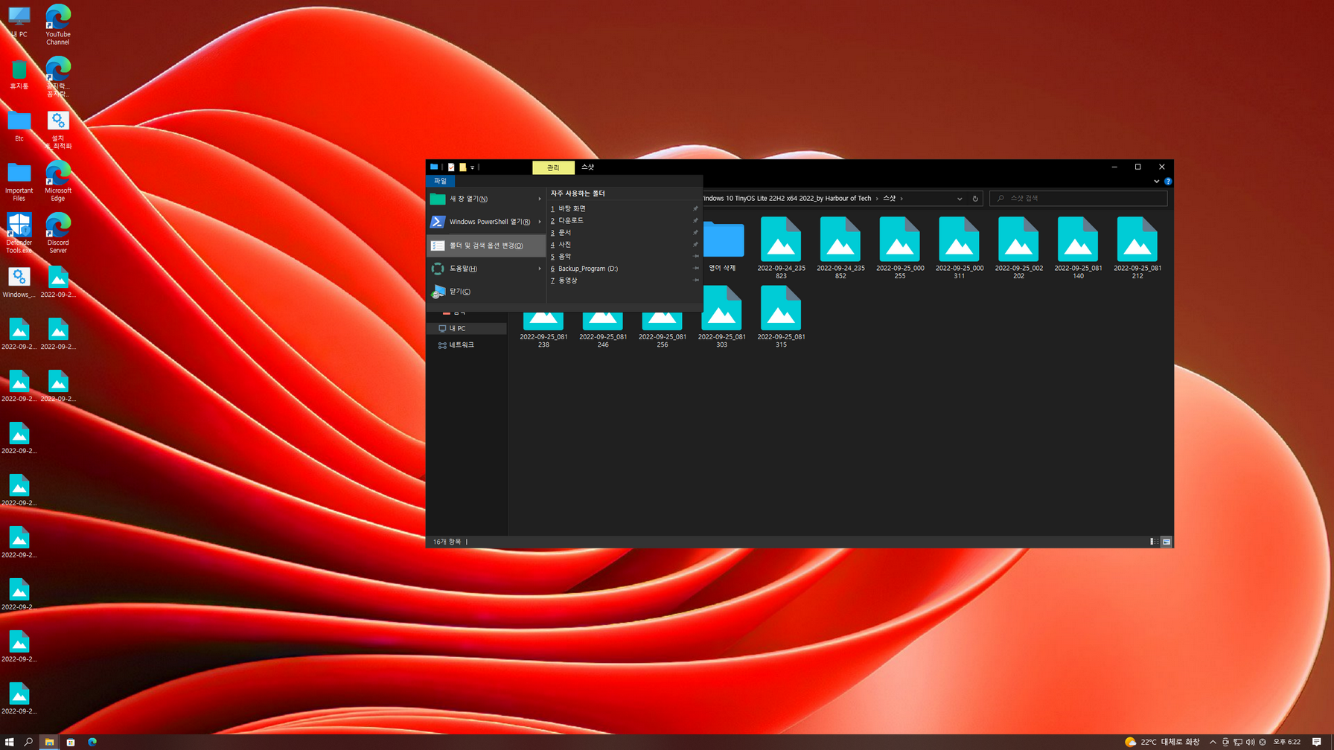Screen dimensions: 1334x750
Task: Select Important Files desktop folder
Action: point(19,182)
